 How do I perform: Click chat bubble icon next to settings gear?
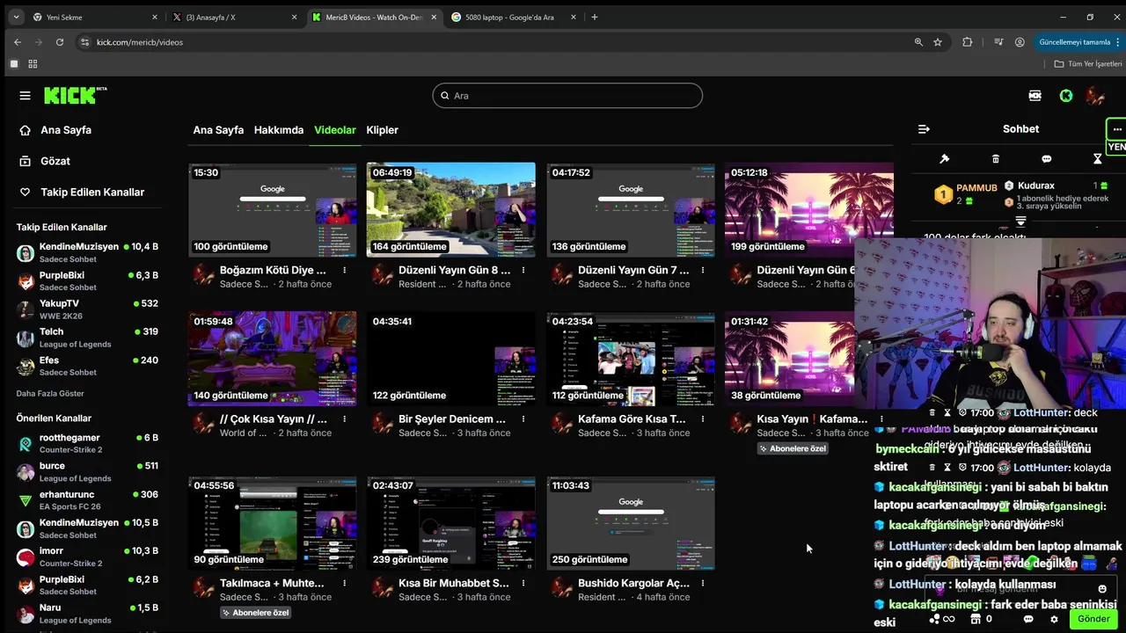coord(1028,619)
